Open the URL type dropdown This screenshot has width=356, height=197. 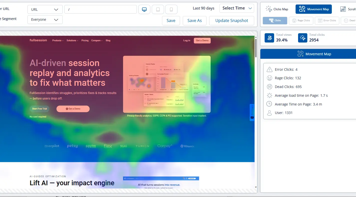45,9
